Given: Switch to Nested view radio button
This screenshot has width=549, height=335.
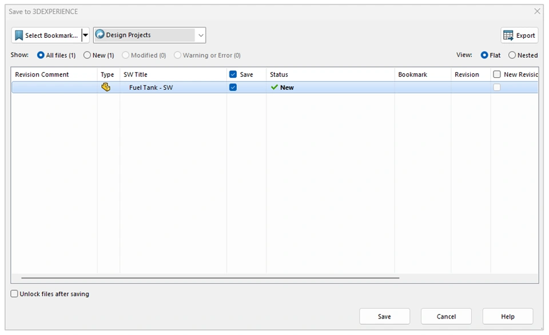Looking at the screenshot, I should click(x=512, y=55).
